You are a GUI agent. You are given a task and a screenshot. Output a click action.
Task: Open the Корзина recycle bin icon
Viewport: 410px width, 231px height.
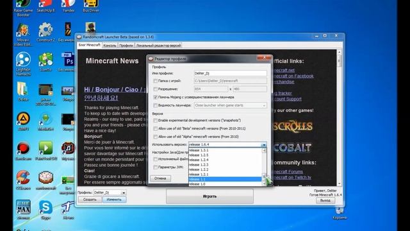340,212
